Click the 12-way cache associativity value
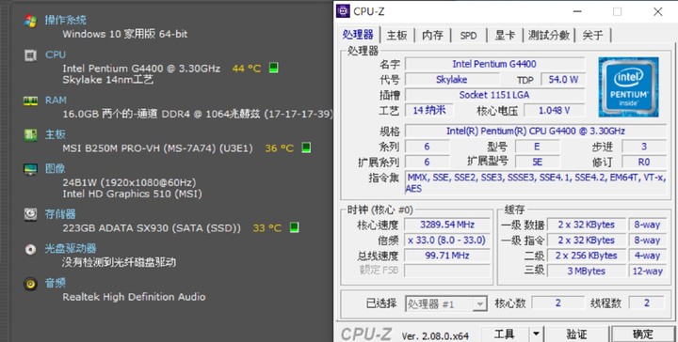678x342 pixels. pos(647,271)
